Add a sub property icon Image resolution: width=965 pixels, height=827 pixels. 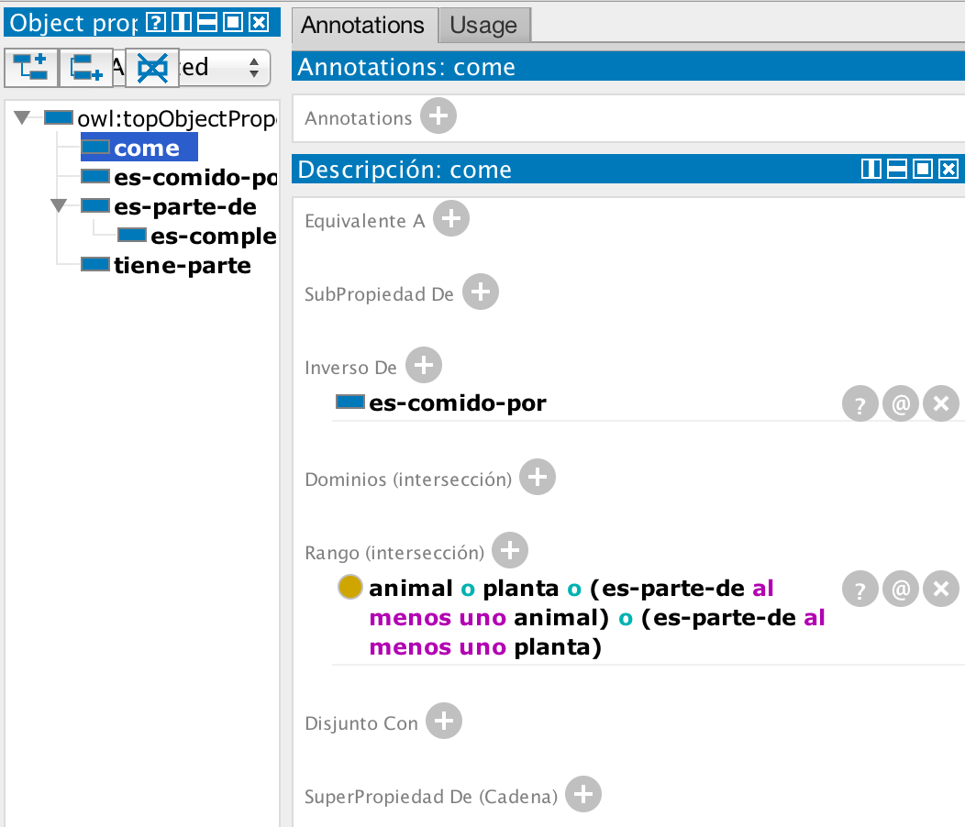coord(31,67)
